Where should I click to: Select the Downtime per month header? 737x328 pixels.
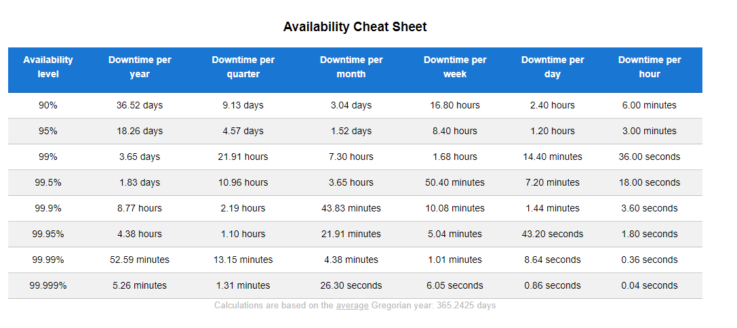pyautogui.click(x=351, y=67)
